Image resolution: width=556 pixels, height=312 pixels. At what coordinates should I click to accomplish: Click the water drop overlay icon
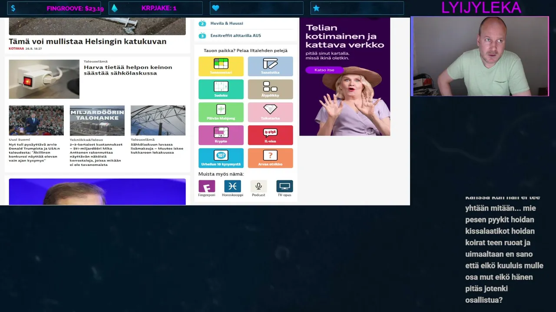(114, 8)
